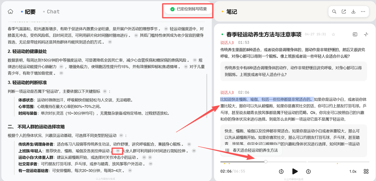Click citation icon after 患病风险
The width and height of the screenshot is (376, 181).
pyautogui.click(x=194, y=60)
